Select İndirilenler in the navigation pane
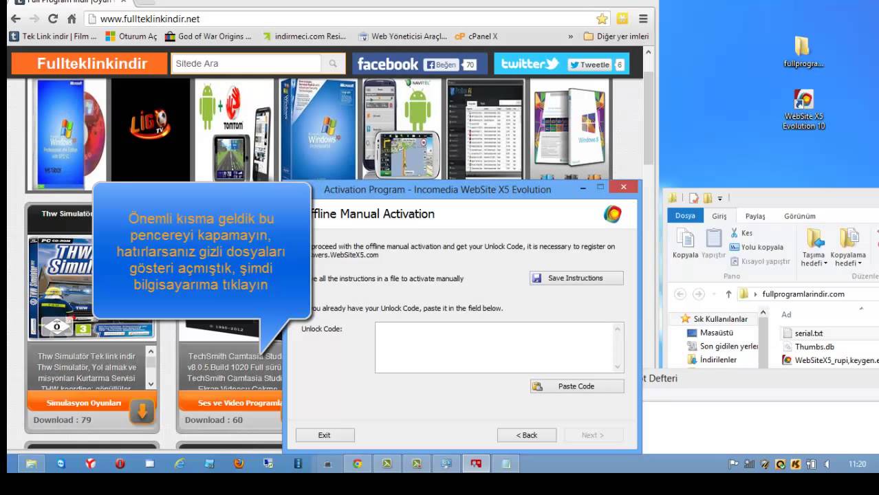This screenshot has width=879, height=495. pos(713,360)
